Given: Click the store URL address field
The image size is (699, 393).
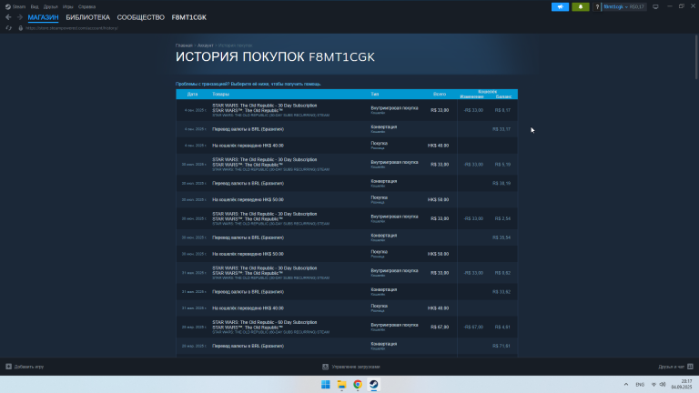Looking at the screenshot, I should [72, 28].
